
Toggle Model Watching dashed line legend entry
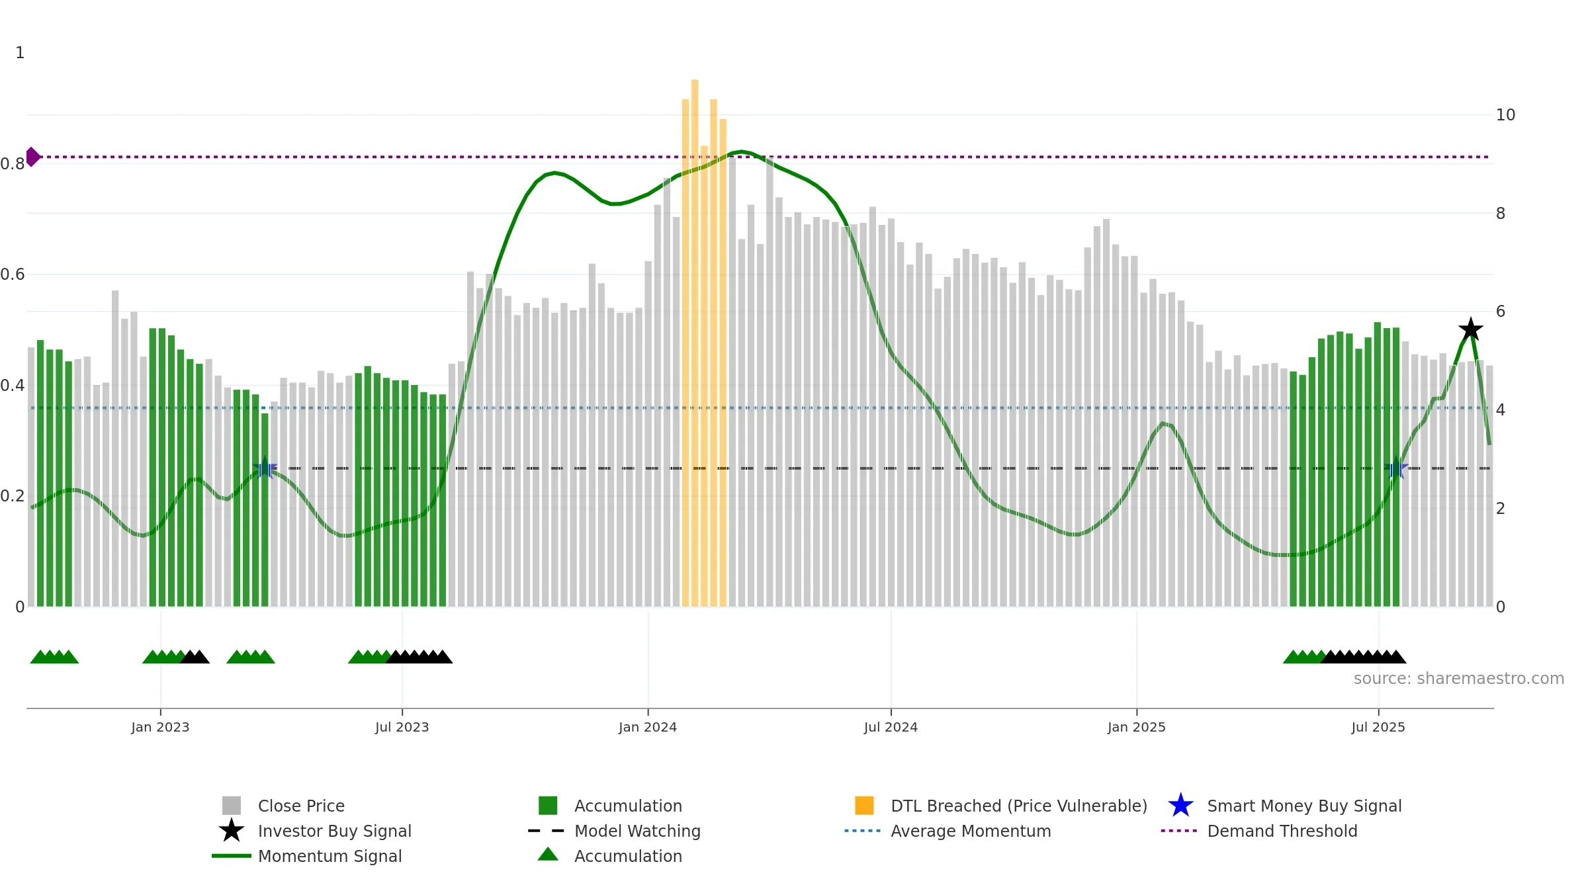click(614, 831)
